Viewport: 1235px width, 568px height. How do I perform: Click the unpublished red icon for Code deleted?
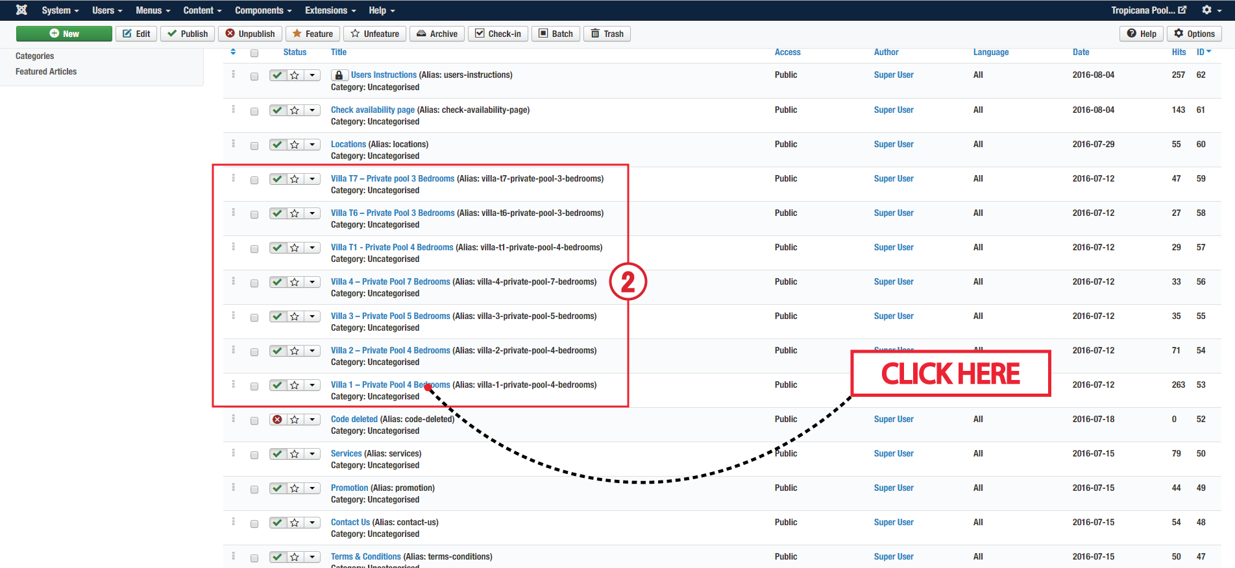coord(278,420)
